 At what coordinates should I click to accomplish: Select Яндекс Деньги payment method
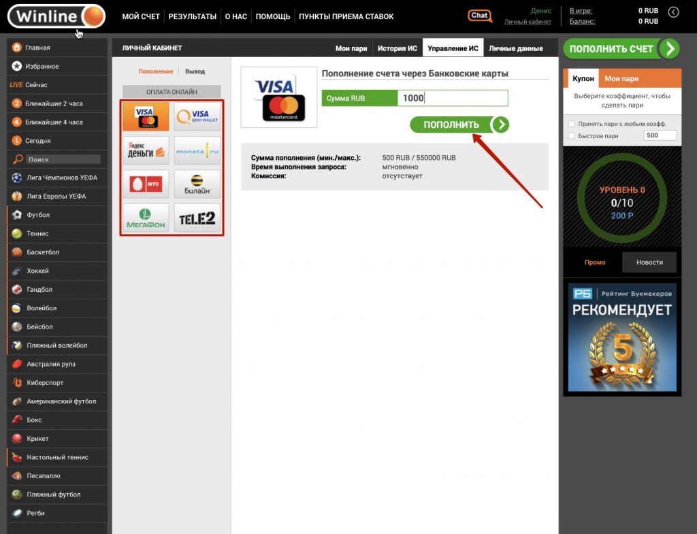146,150
